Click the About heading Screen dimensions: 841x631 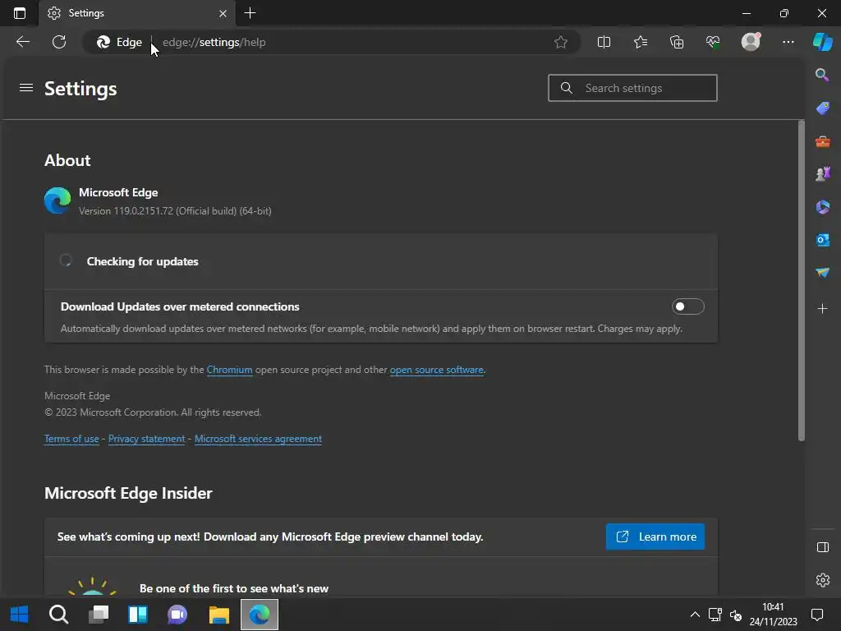(67, 160)
